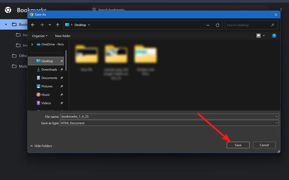Select Desktop in the navigation pane

[x=46, y=61]
